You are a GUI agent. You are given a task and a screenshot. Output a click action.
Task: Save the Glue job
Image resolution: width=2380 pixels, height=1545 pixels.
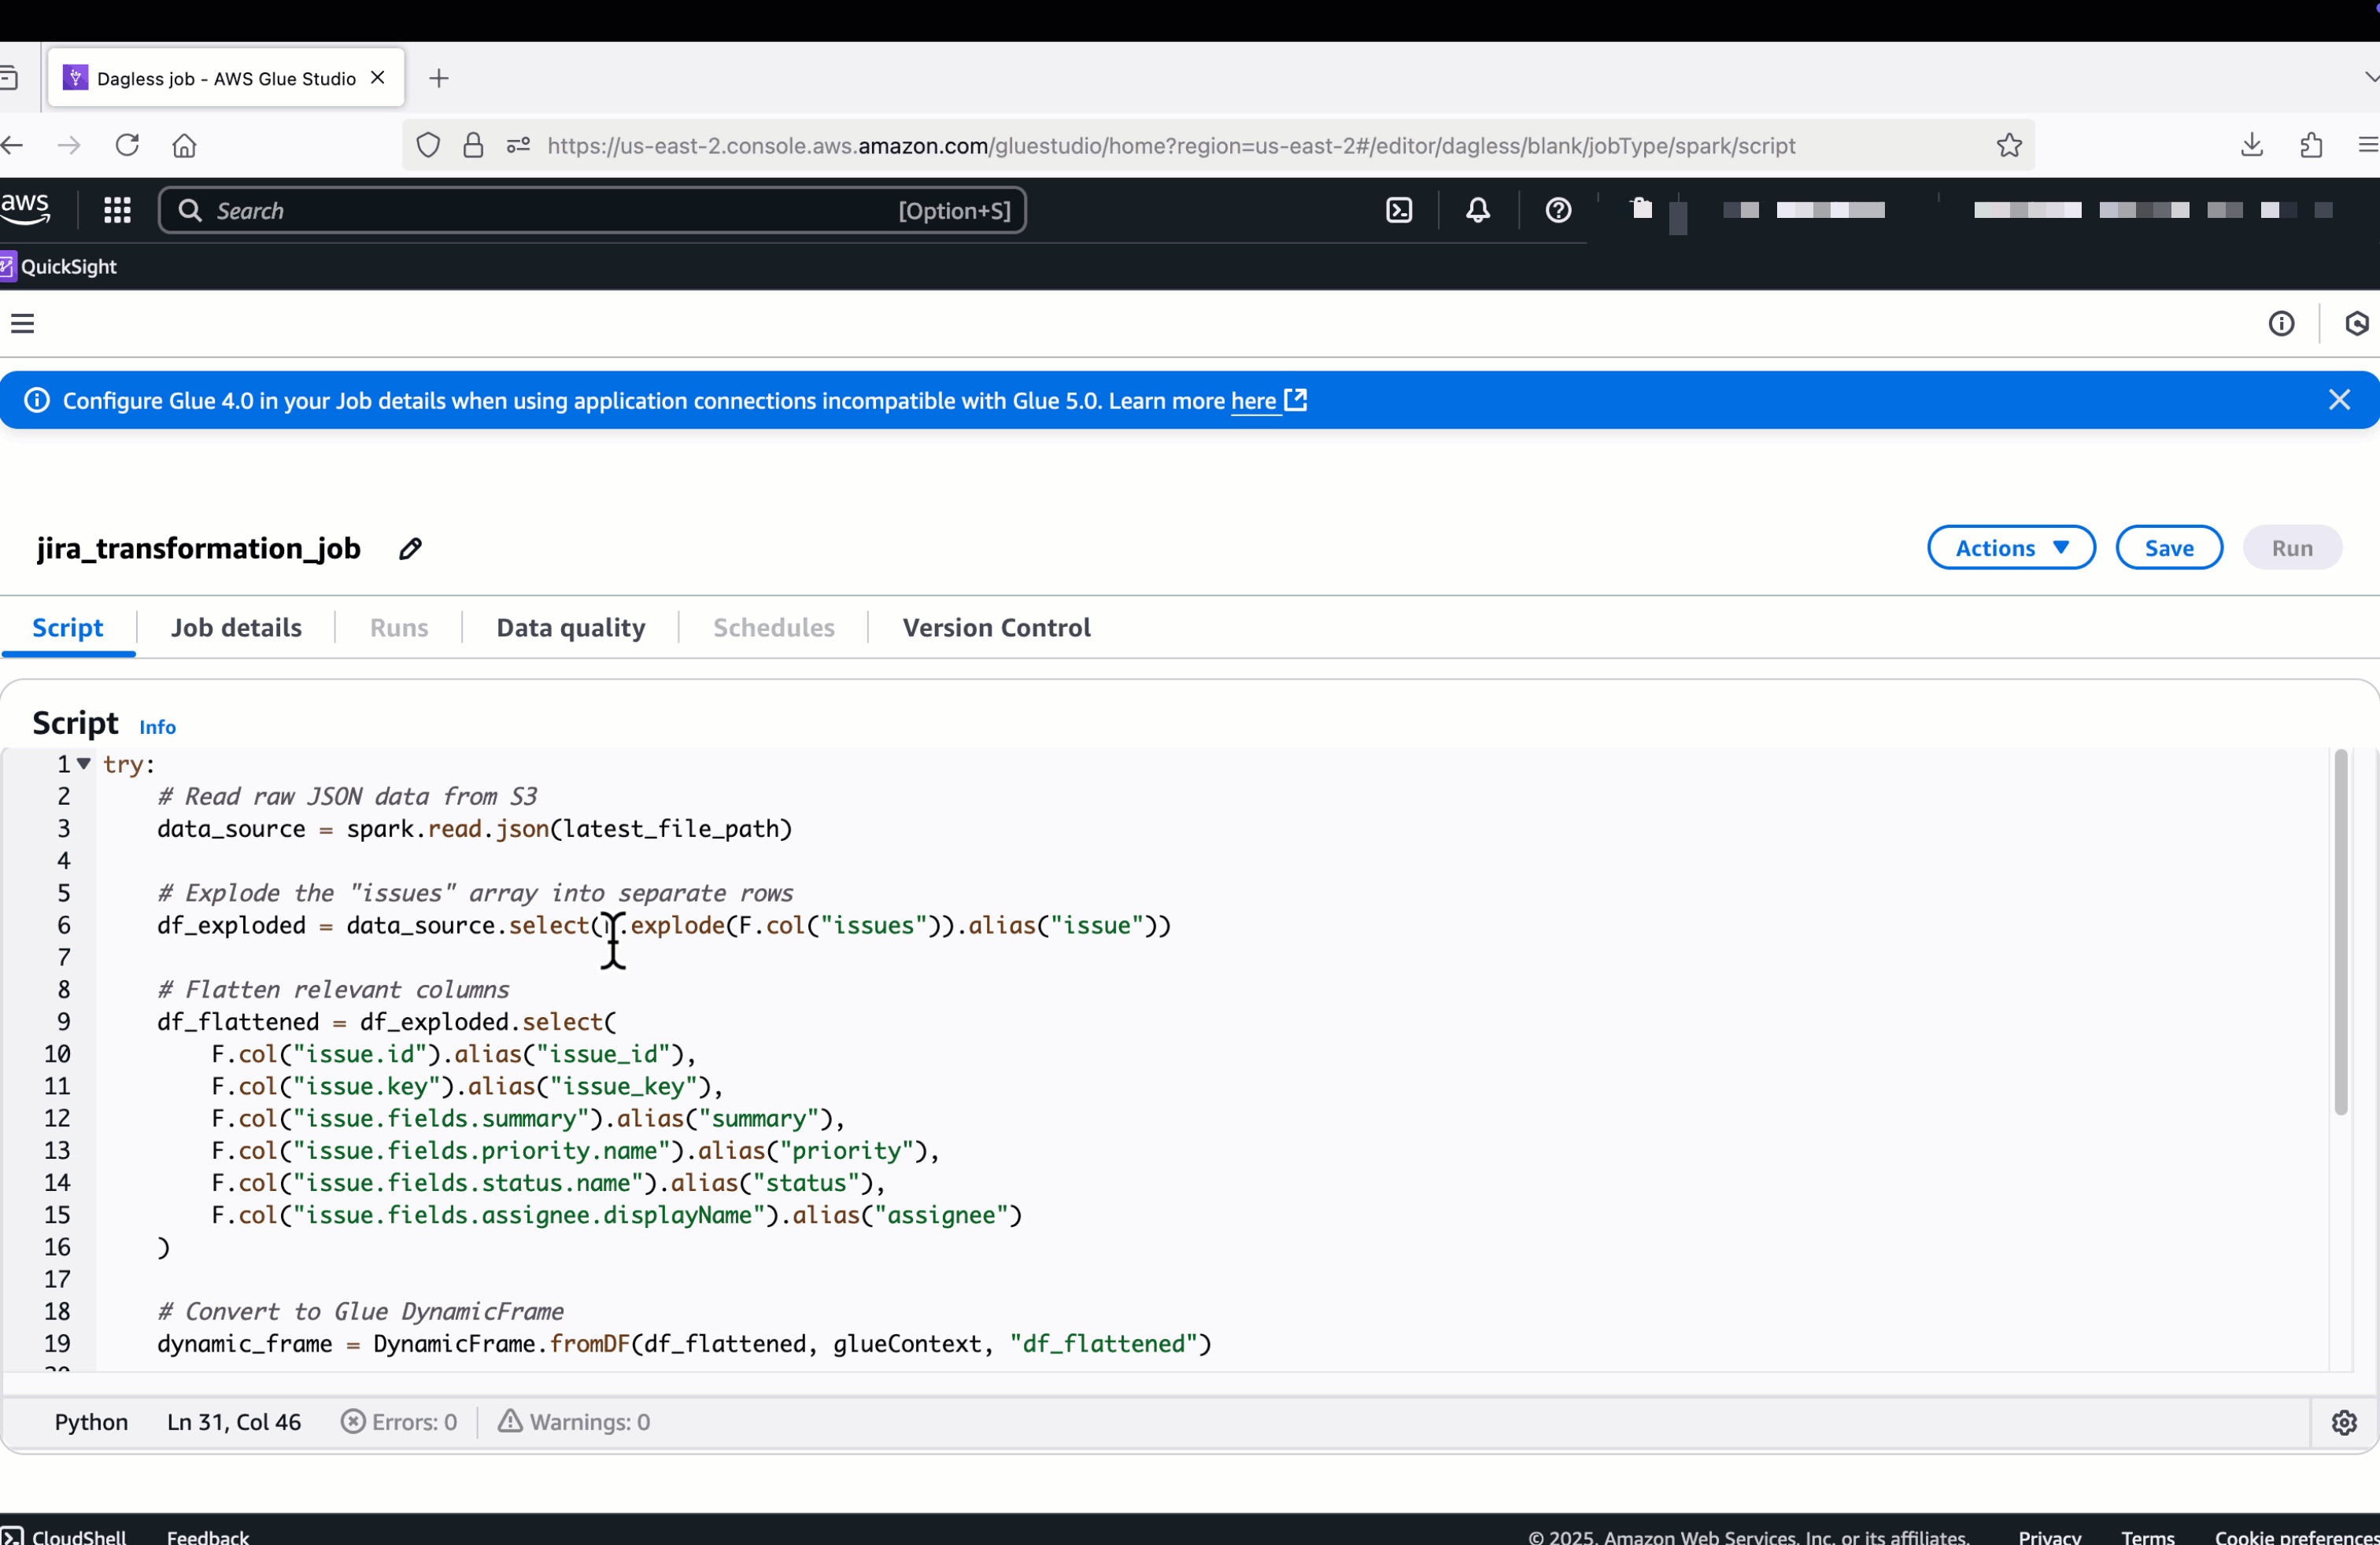pos(2168,548)
